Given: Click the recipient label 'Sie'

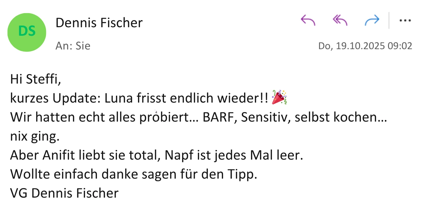Looking at the screenshot, I should point(83,46).
